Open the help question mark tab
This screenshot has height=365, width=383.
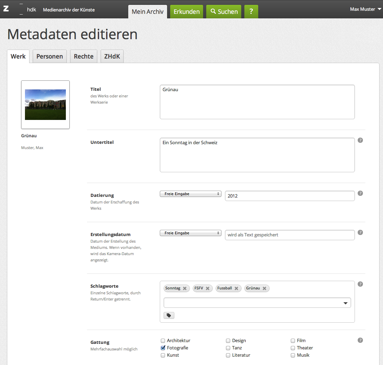251,11
